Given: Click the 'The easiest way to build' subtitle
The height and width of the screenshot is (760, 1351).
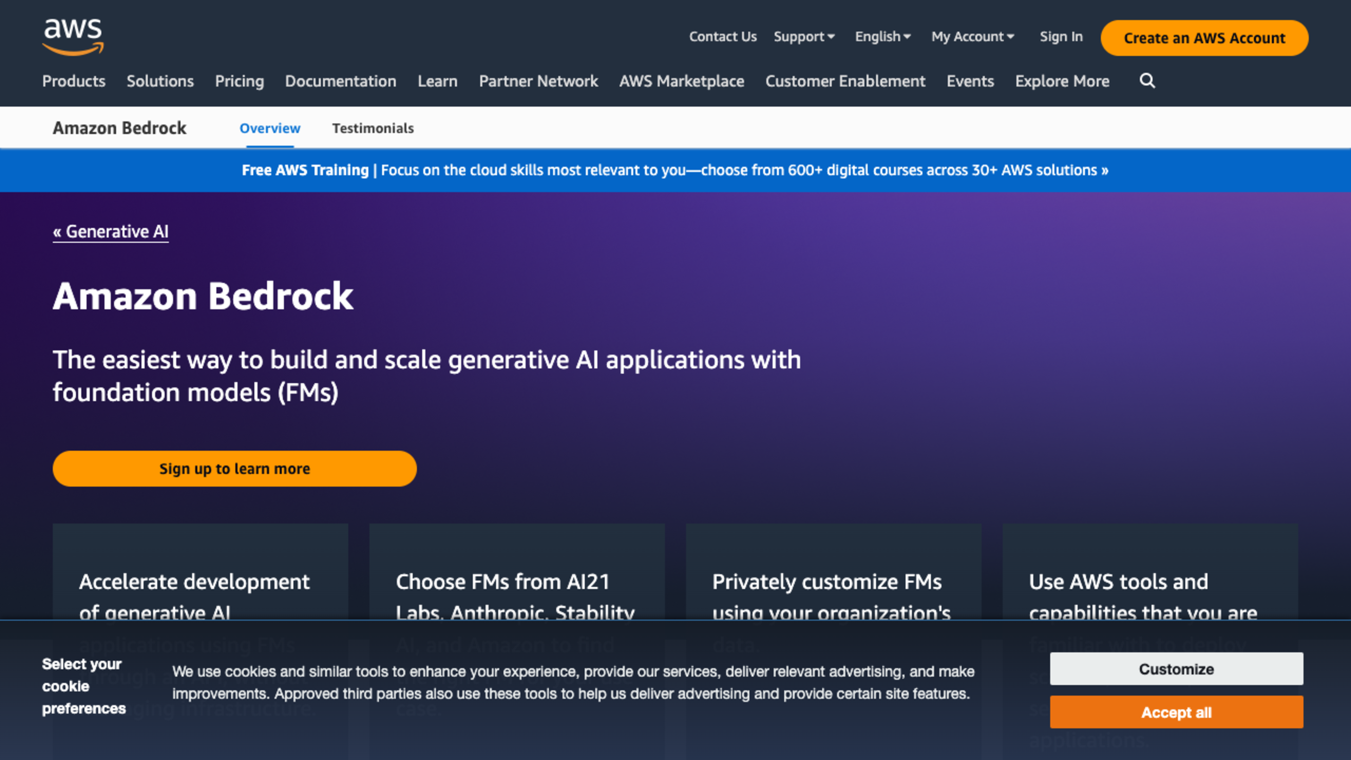Looking at the screenshot, I should (x=426, y=376).
